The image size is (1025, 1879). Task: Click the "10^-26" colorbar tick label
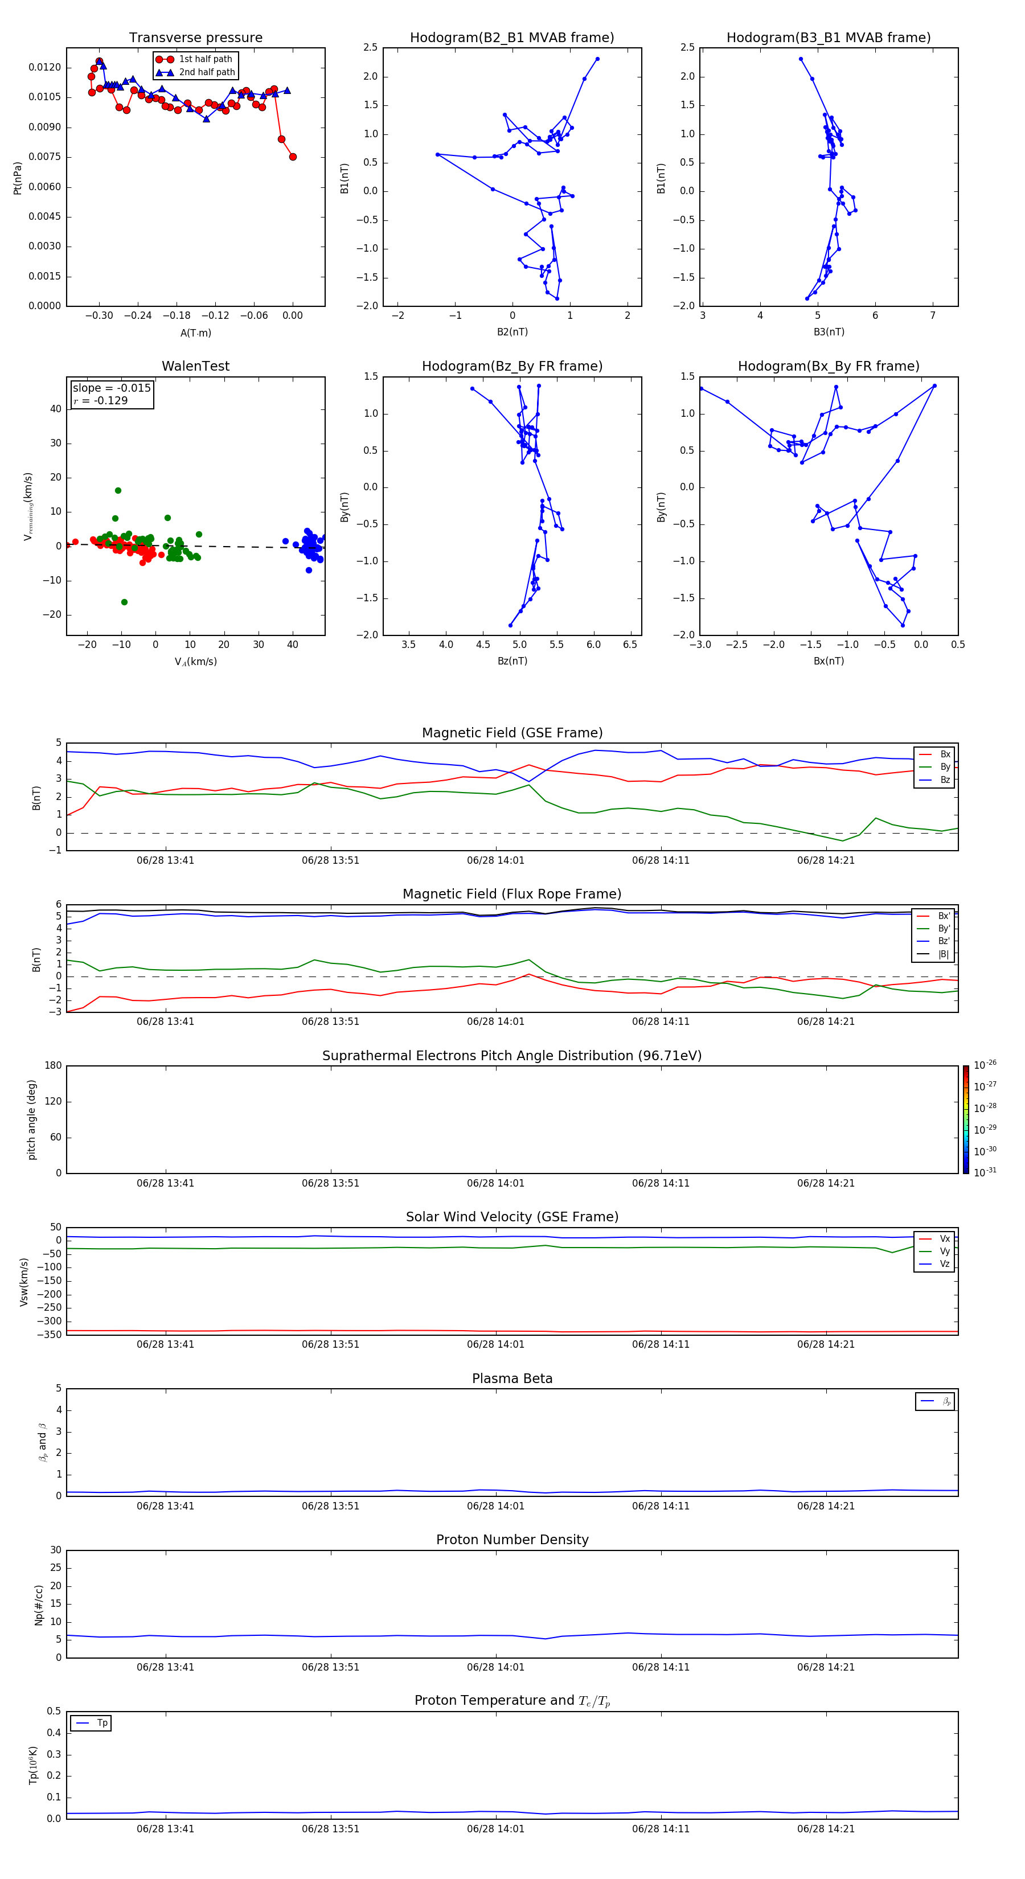coord(985,1065)
